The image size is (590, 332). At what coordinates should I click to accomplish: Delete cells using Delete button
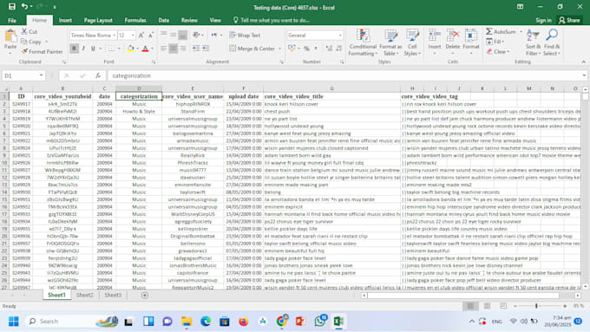click(453, 42)
